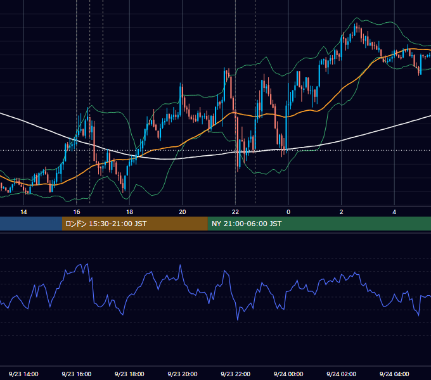Image resolution: width=431 pixels, height=380 pixels.
Task: Click hour label 2 on chart axis
Action: [x=342, y=212]
